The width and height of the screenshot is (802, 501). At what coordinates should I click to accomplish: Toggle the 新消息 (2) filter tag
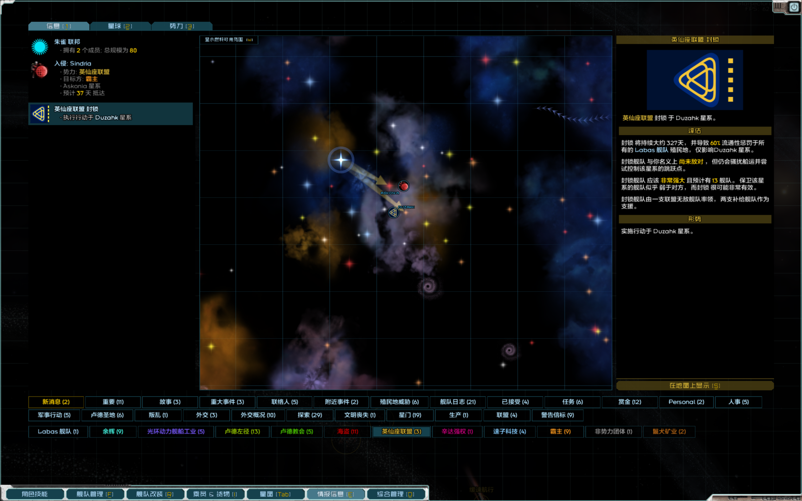point(56,402)
